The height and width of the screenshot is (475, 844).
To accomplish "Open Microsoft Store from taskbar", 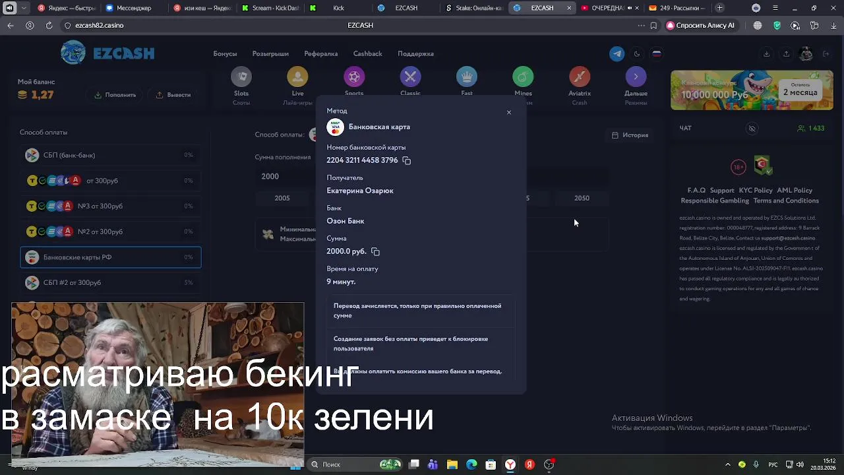I will (x=491, y=464).
